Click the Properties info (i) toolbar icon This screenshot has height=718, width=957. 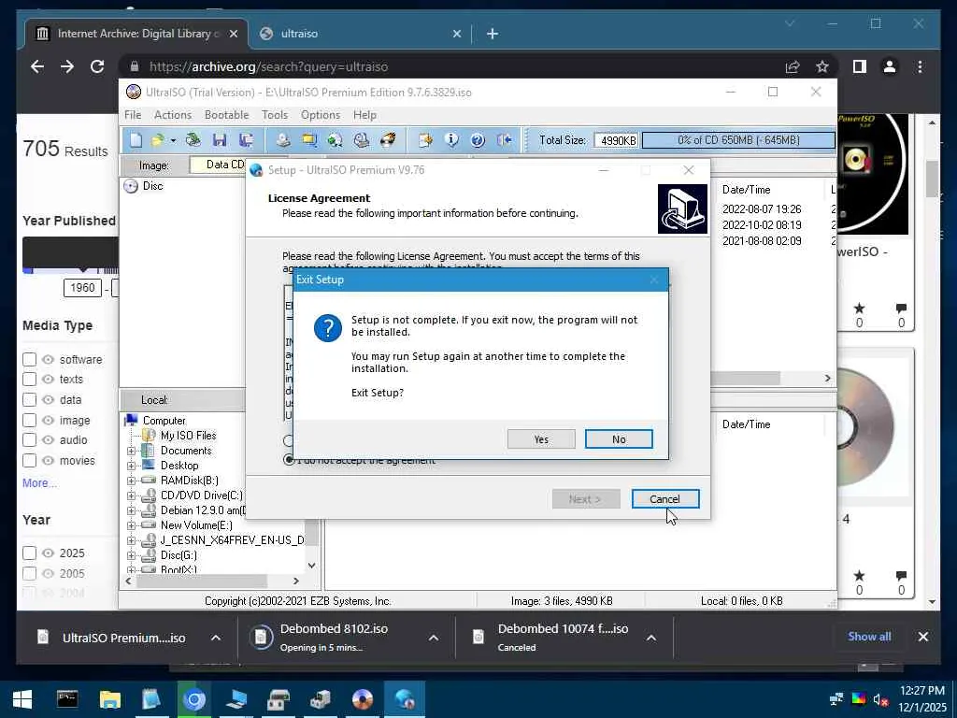(451, 140)
